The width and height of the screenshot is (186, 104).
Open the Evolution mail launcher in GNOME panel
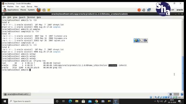coord(44,10)
